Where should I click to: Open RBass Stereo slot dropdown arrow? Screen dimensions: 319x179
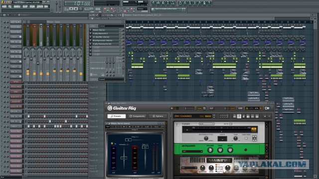pos(91,30)
